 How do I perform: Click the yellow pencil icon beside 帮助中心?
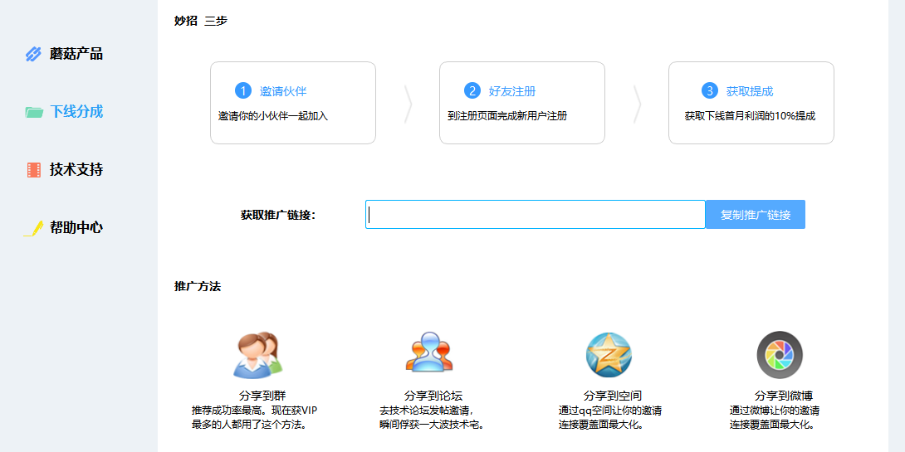point(33,228)
